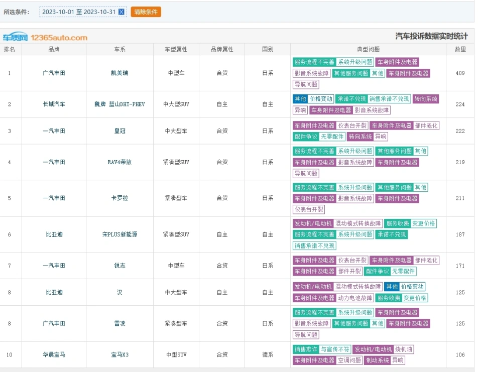
Task: Click 德系 country cell in 宝马X3 row
Action: coord(268,355)
